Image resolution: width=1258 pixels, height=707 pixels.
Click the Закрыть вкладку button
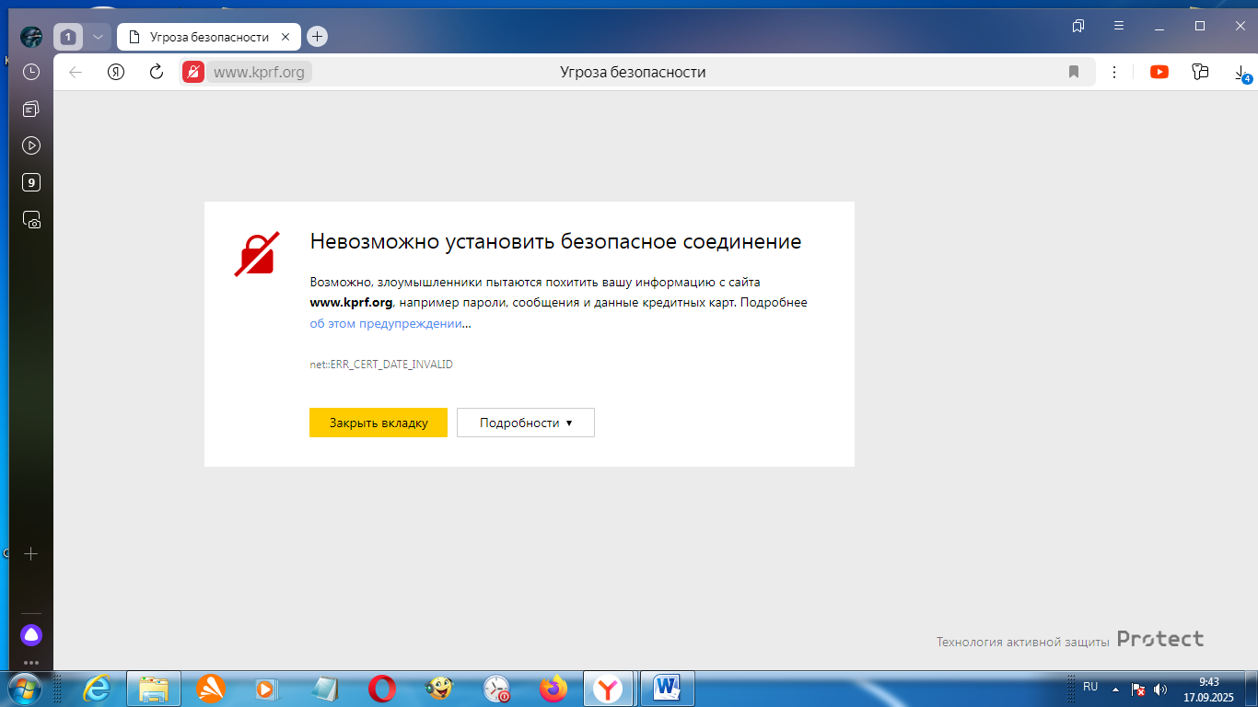(x=379, y=423)
